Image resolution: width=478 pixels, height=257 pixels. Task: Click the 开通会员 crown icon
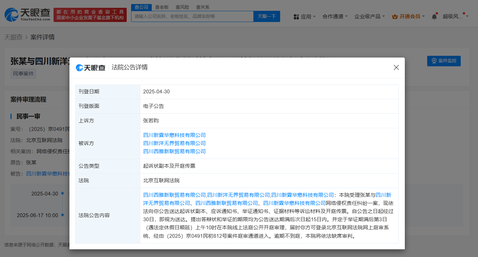tap(395, 16)
